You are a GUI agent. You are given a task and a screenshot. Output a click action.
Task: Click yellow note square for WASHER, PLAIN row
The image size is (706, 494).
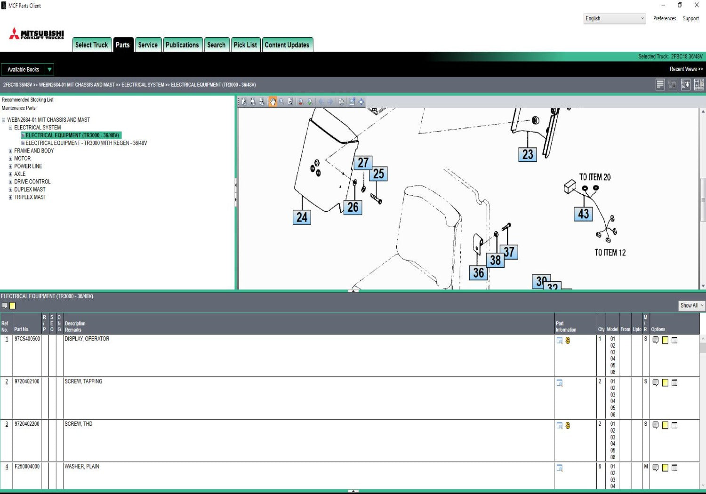[x=665, y=468]
